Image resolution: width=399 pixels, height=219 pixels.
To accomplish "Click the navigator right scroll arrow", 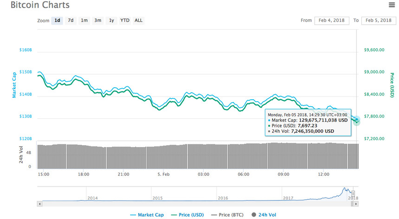I will pyautogui.click(x=356, y=204).
